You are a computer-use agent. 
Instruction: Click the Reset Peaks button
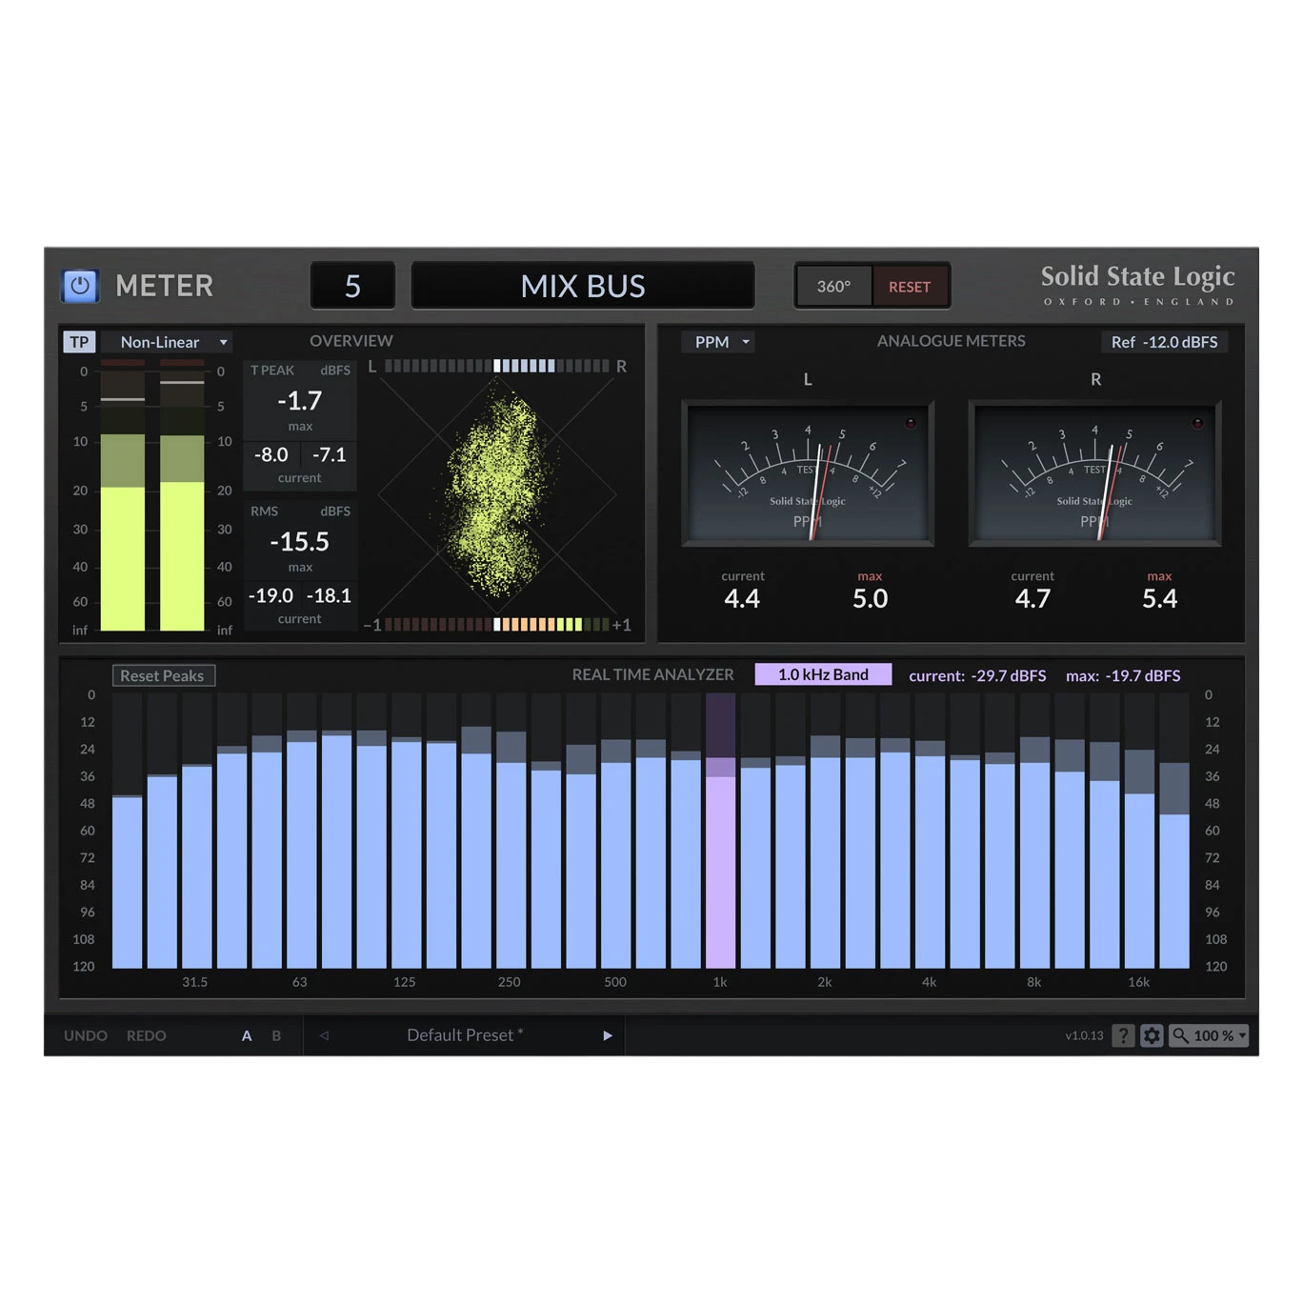pos(163,675)
